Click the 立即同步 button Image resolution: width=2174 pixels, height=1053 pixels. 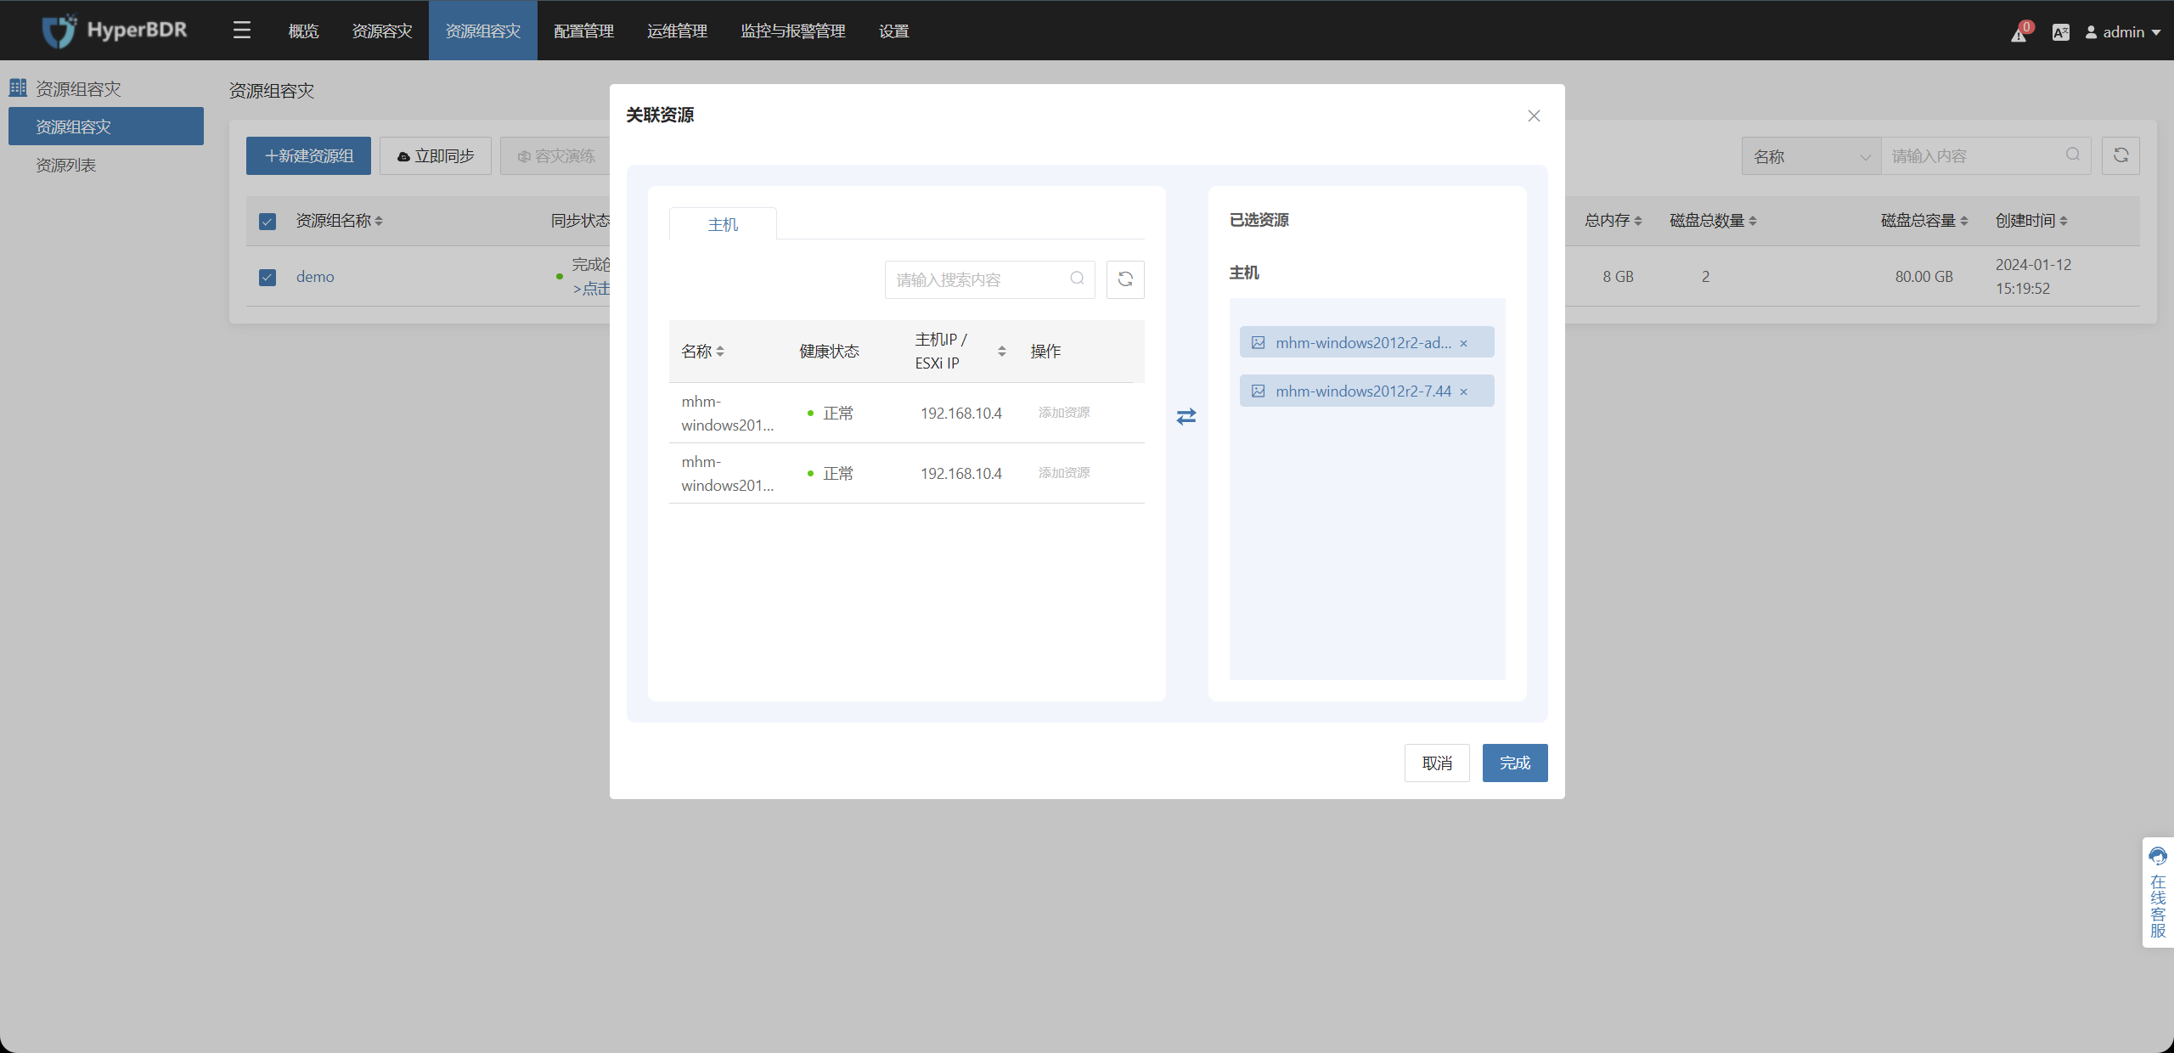click(436, 155)
